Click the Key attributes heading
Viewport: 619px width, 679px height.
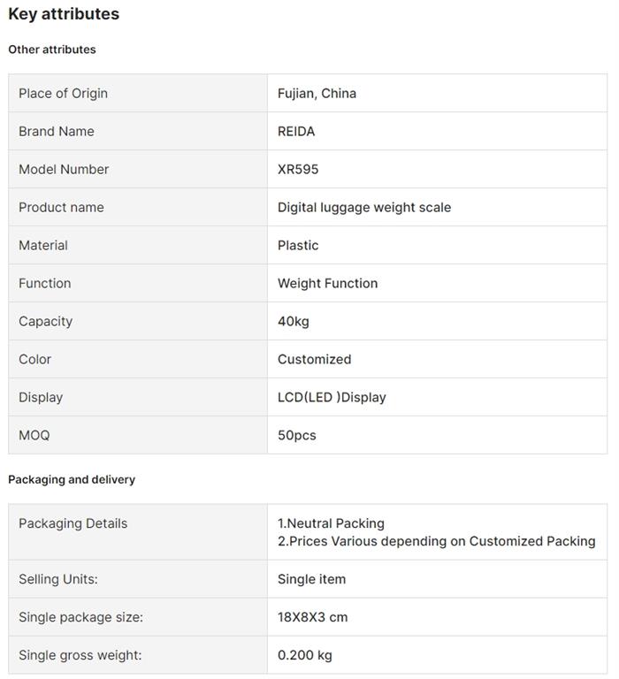64,14
